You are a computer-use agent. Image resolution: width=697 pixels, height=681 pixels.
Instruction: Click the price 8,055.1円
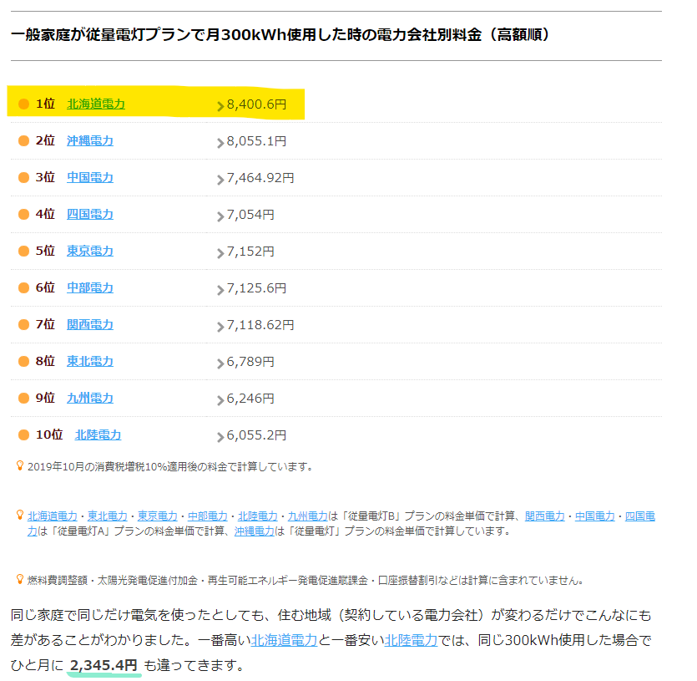pos(256,141)
